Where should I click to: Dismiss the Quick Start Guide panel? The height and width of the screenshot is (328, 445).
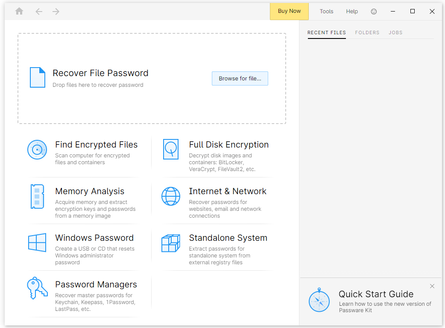pyautogui.click(x=432, y=286)
